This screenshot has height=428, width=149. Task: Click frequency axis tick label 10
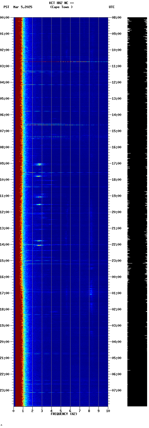108,411
